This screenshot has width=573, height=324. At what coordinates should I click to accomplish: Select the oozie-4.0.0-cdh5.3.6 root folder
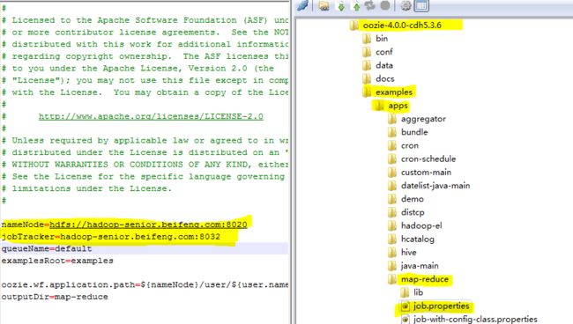[x=402, y=26]
